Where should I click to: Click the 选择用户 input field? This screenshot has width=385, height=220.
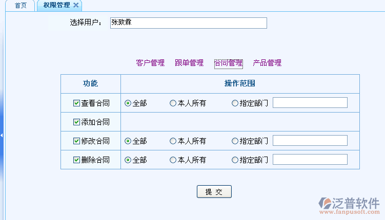(188, 23)
